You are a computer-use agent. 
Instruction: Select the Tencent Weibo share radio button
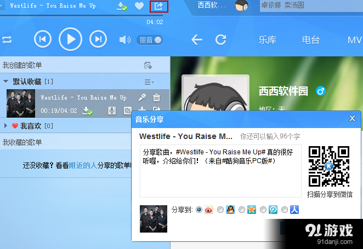[263, 210]
